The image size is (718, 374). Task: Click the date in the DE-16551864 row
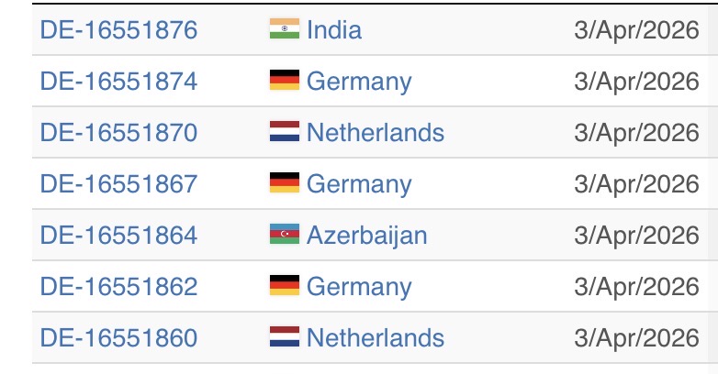(636, 235)
